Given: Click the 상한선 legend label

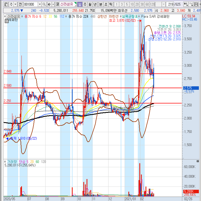Looking at the screenshot, I should (102, 16).
